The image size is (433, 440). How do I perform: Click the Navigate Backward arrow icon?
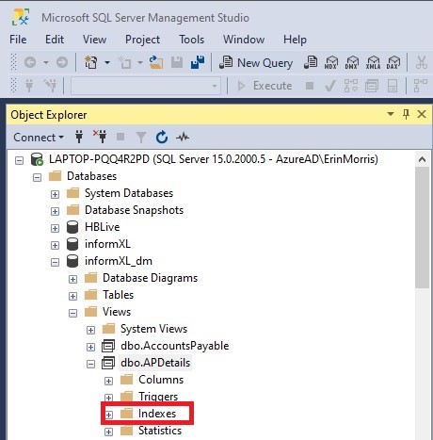coord(30,62)
